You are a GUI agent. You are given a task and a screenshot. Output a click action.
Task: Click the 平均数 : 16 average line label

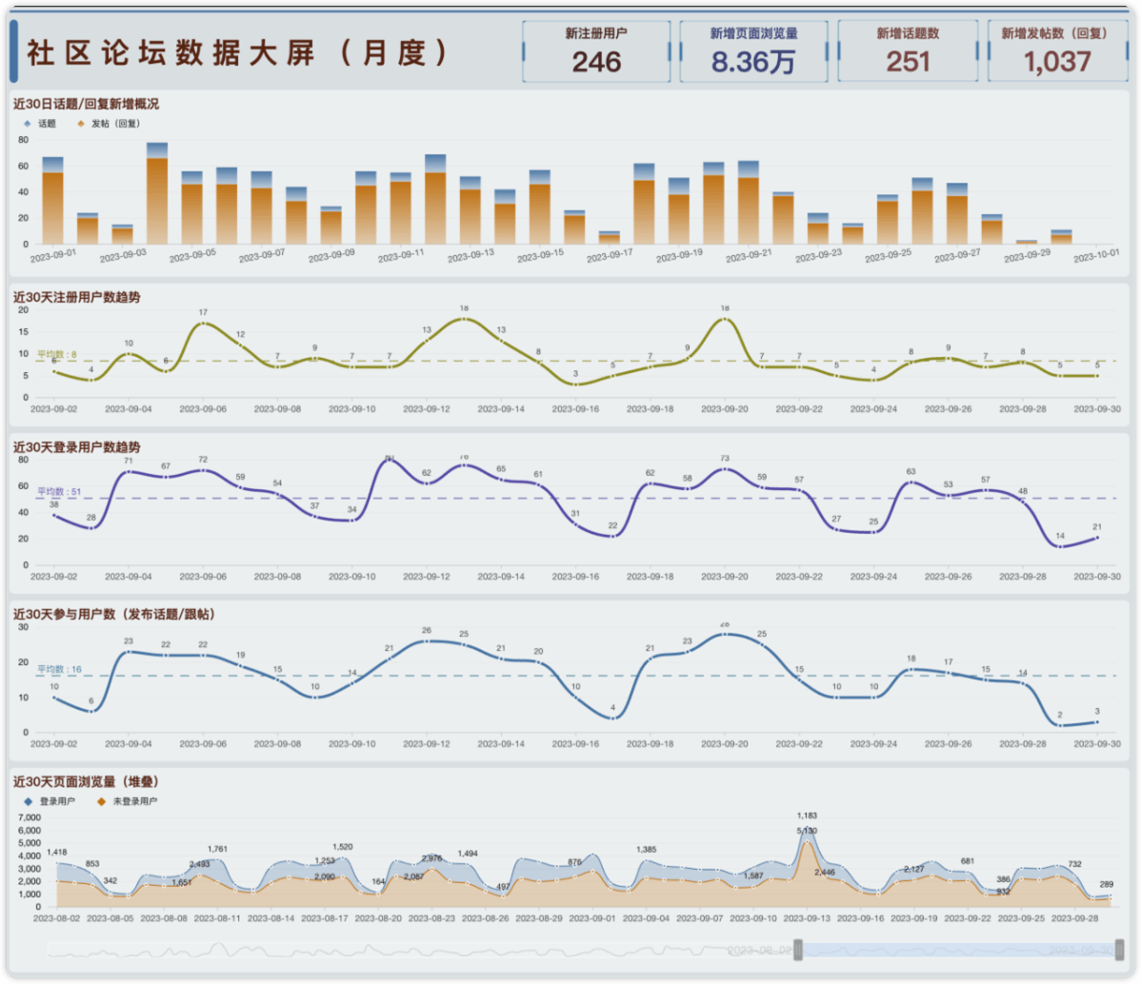pyautogui.click(x=59, y=669)
